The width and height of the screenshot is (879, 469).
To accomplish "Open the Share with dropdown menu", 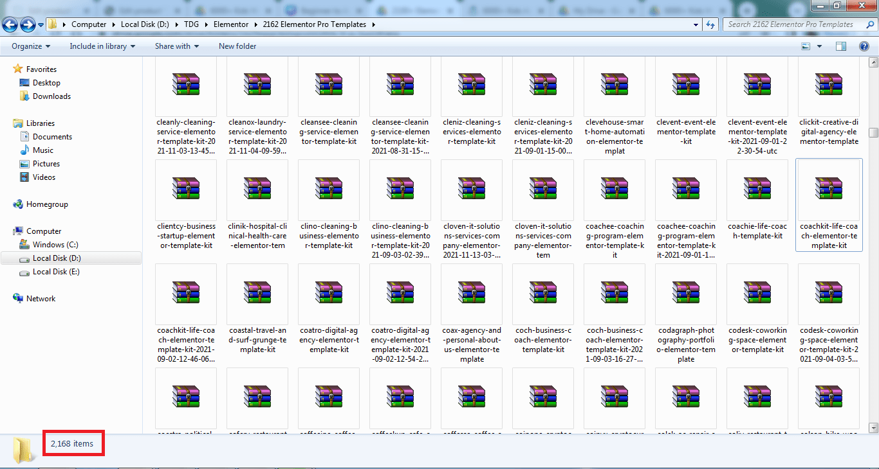I will point(176,46).
